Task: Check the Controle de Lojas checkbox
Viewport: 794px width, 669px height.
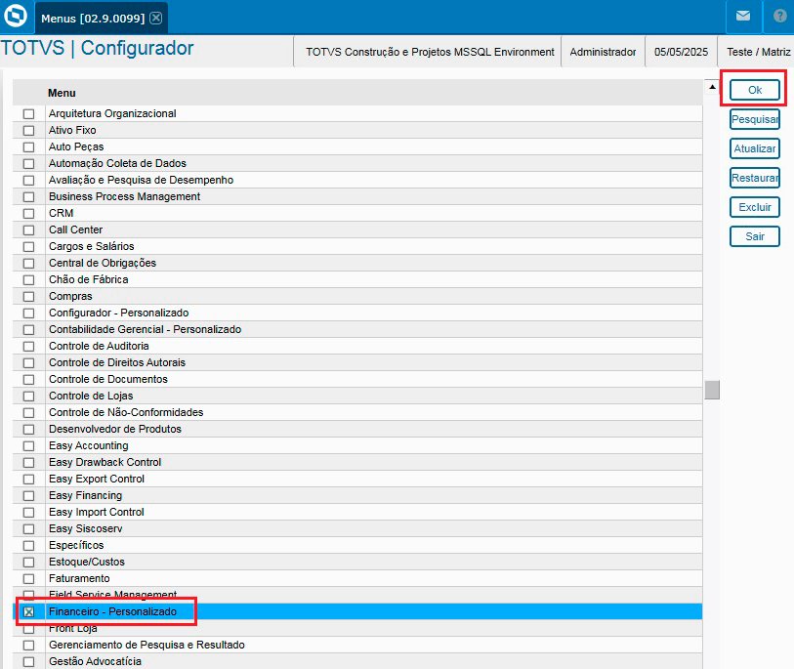Action: tap(29, 397)
